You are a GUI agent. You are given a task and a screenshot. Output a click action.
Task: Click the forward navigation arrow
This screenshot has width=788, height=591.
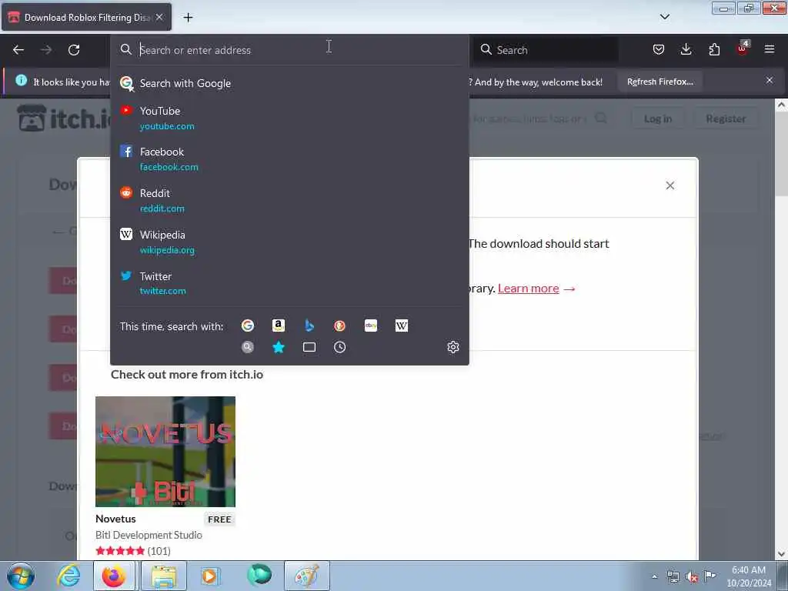[x=46, y=50]
